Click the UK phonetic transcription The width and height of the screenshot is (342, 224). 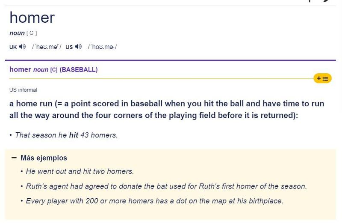pos(46,47)
